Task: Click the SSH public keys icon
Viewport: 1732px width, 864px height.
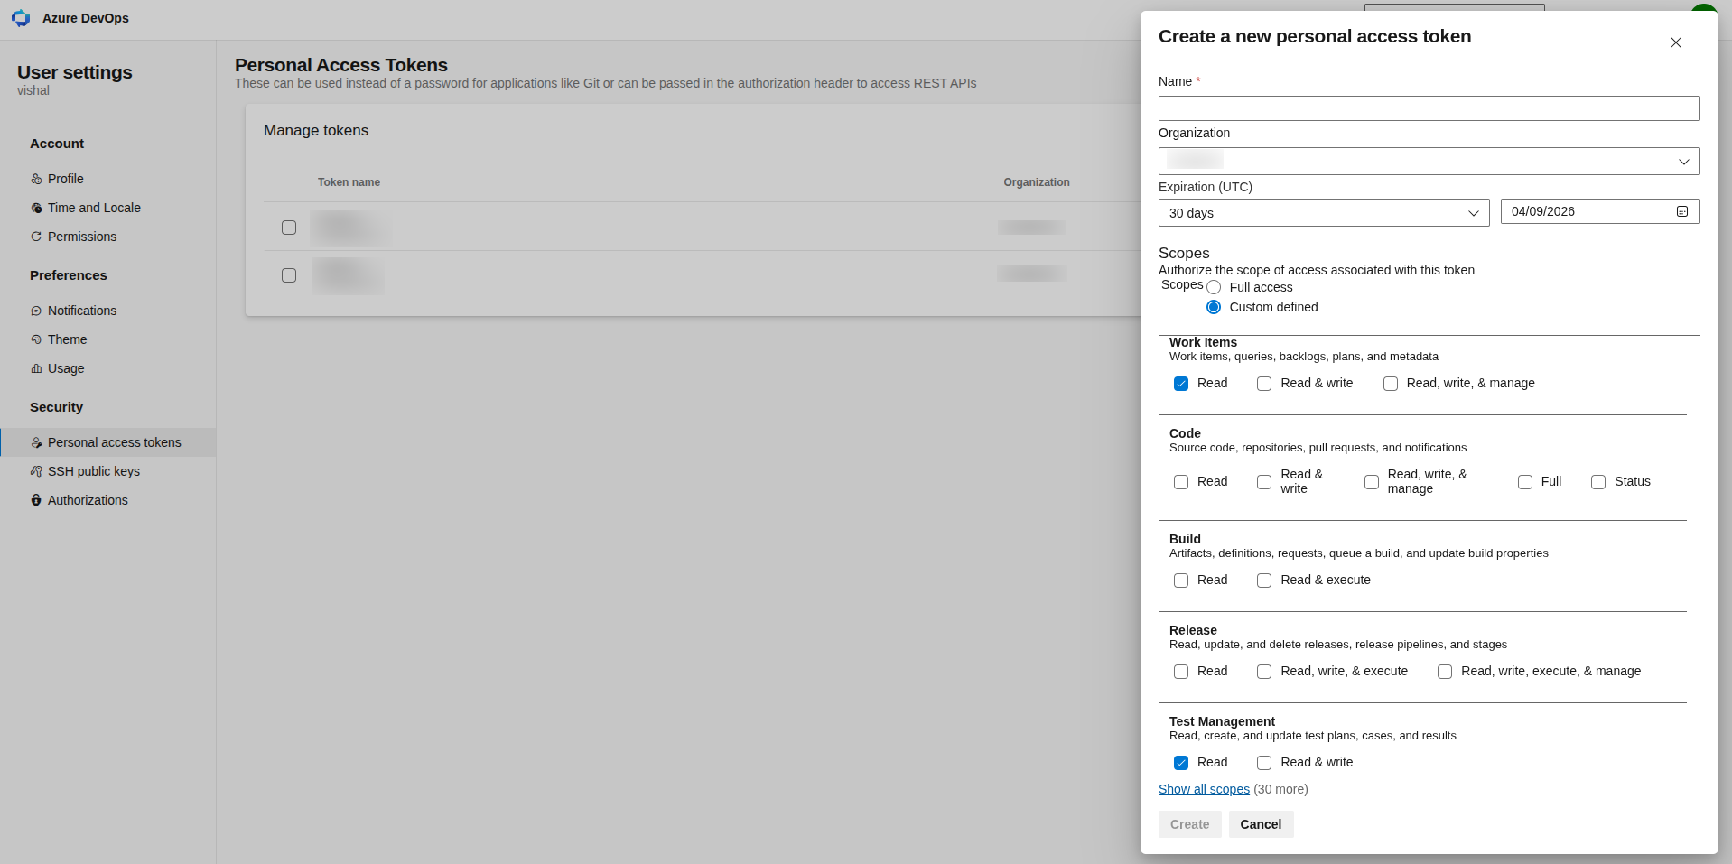Action: [36, 471]
